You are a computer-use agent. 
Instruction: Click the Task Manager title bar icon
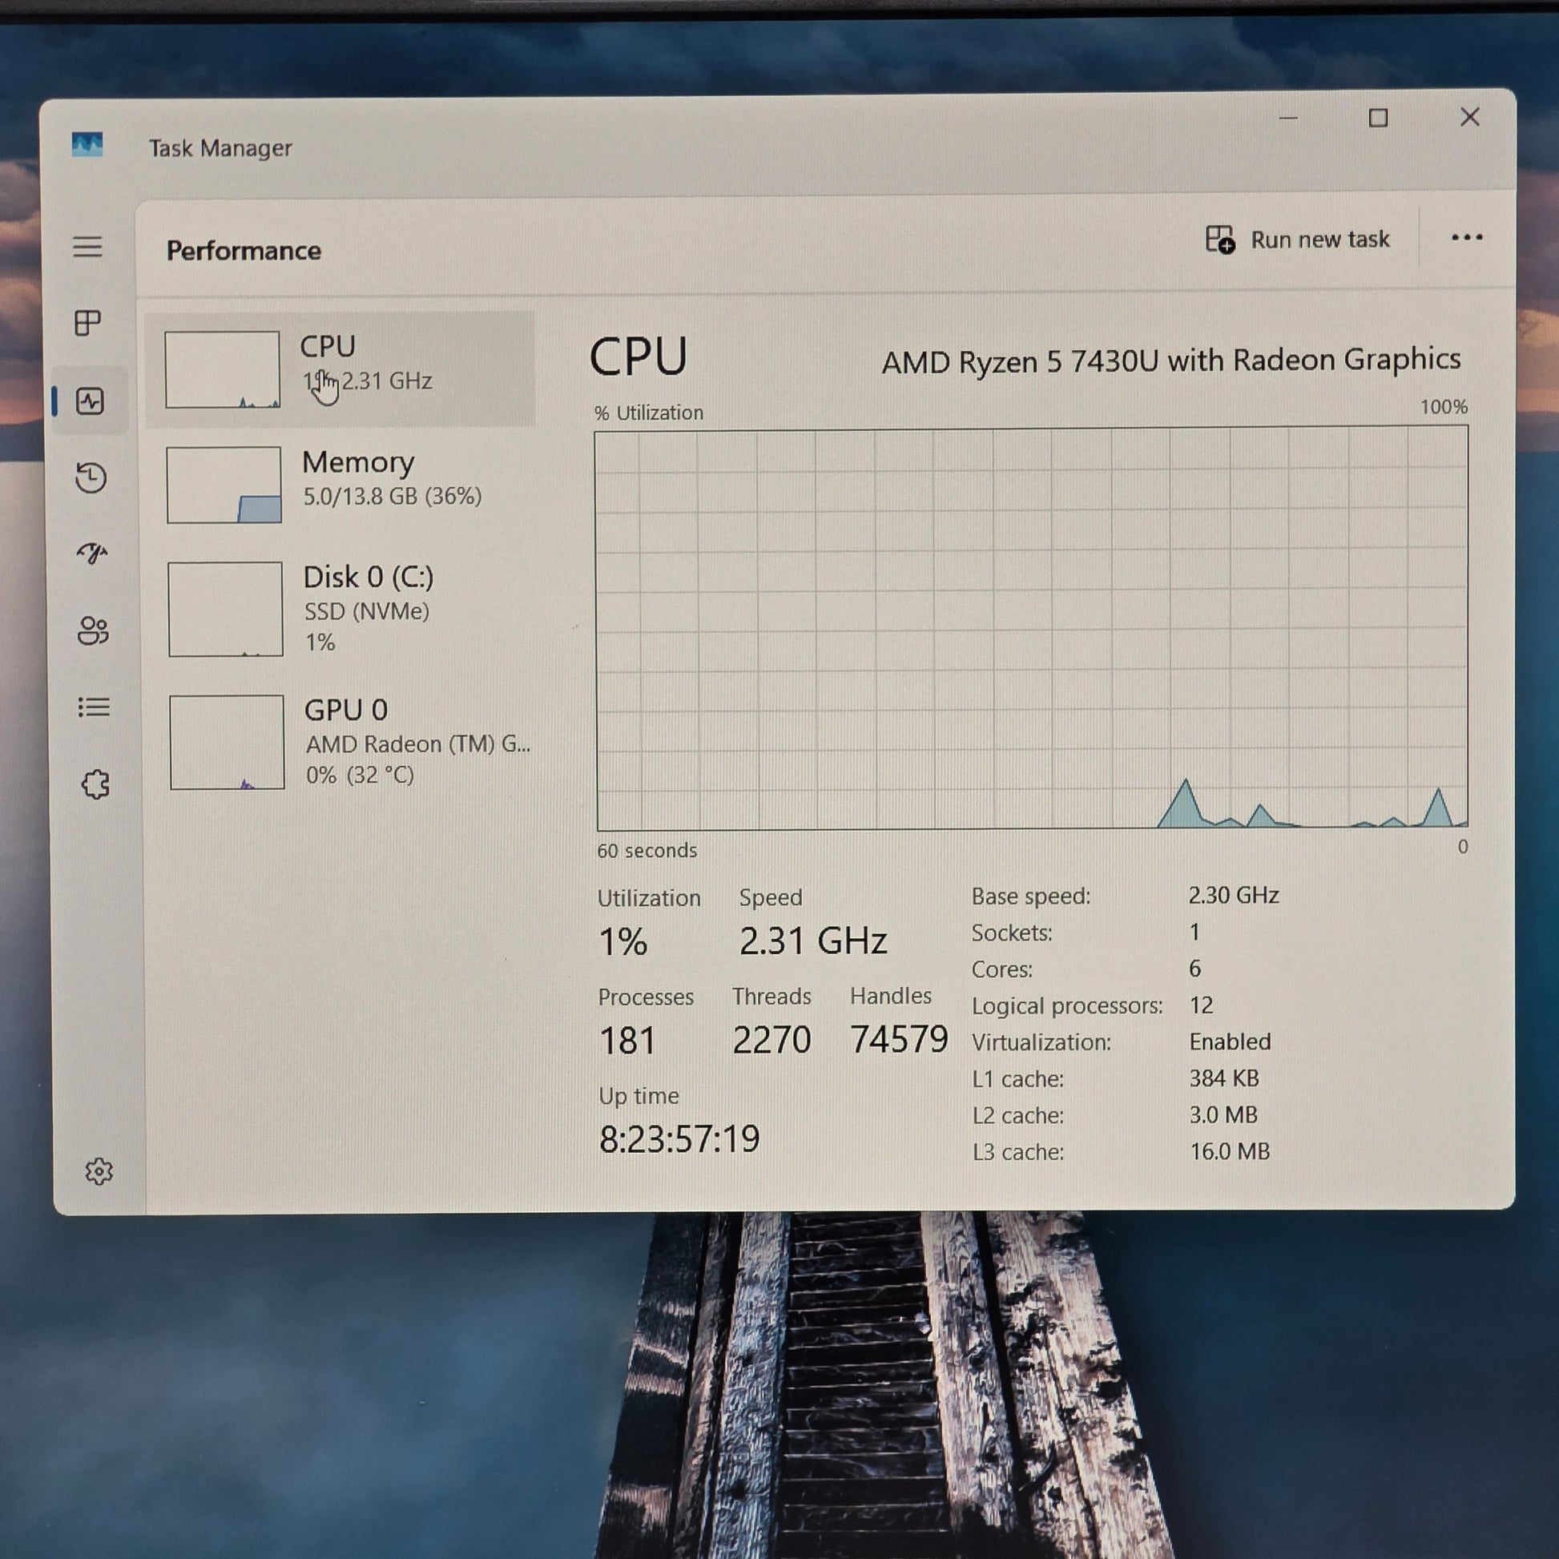(x=87, y=145)
